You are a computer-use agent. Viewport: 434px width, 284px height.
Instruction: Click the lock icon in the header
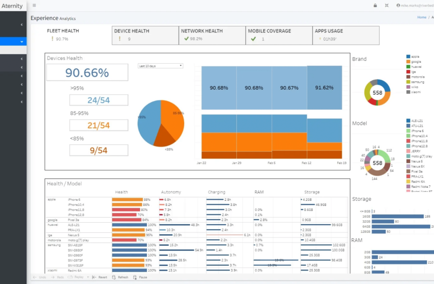point(375,5)
